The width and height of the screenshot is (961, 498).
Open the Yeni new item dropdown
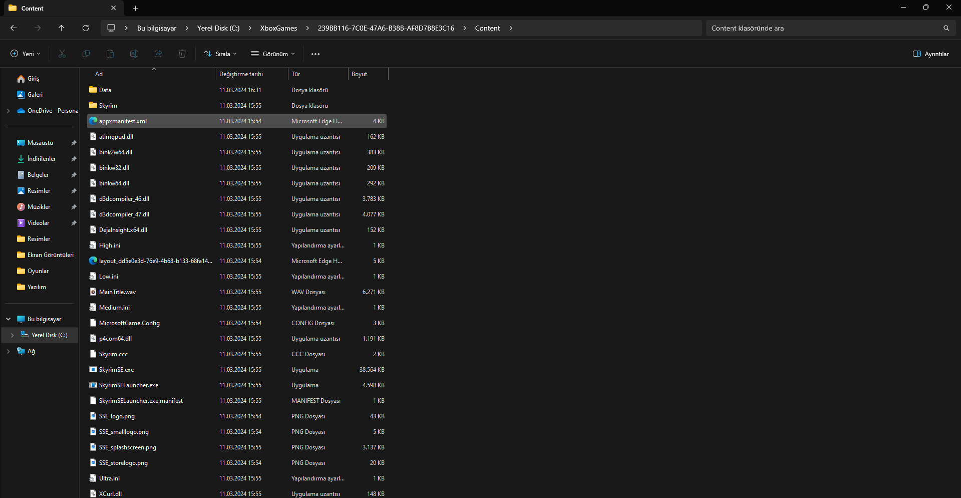[x=26, y=54]
